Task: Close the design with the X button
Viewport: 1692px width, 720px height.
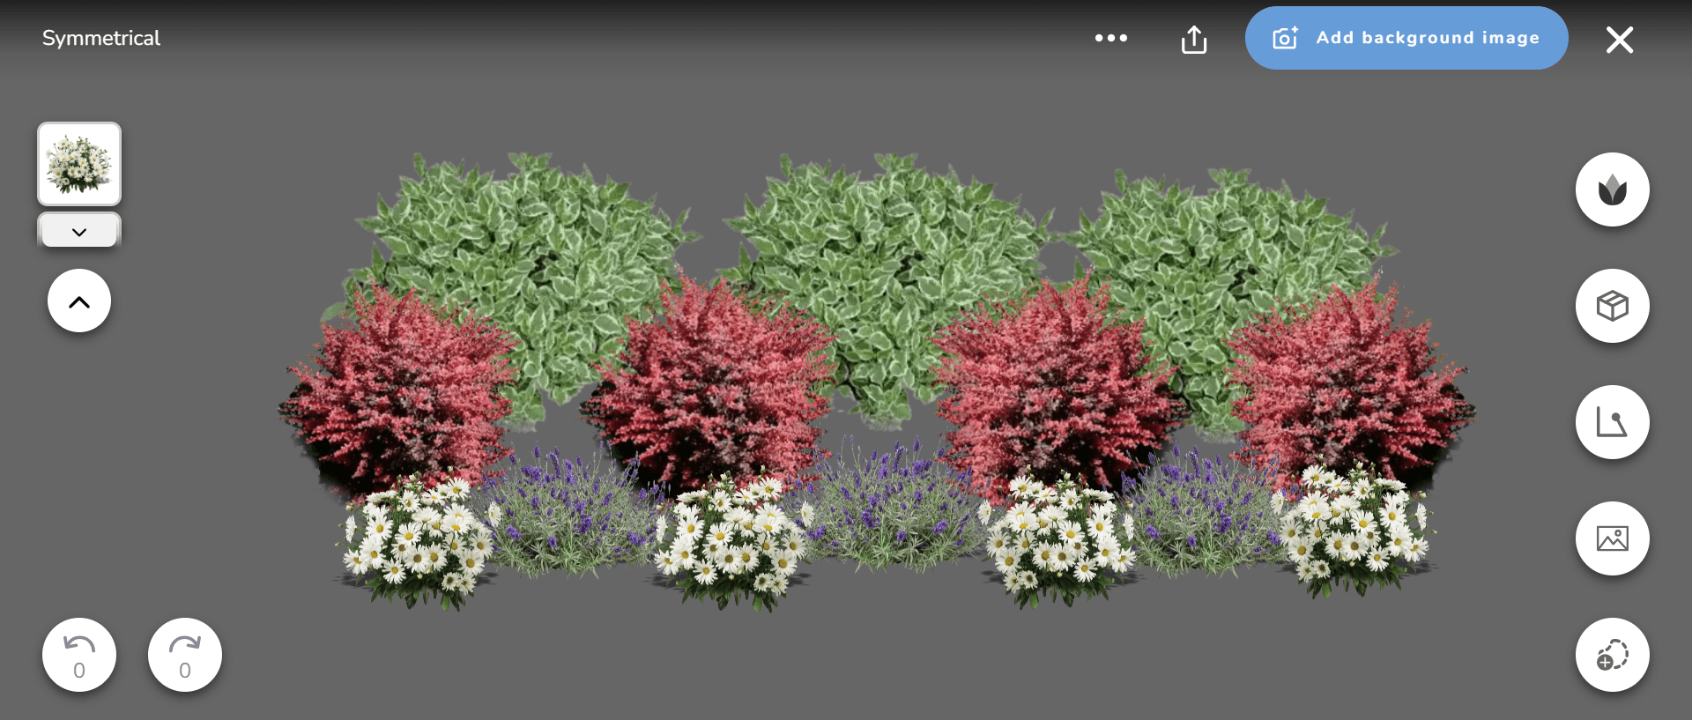Action: pos(1619,40)
